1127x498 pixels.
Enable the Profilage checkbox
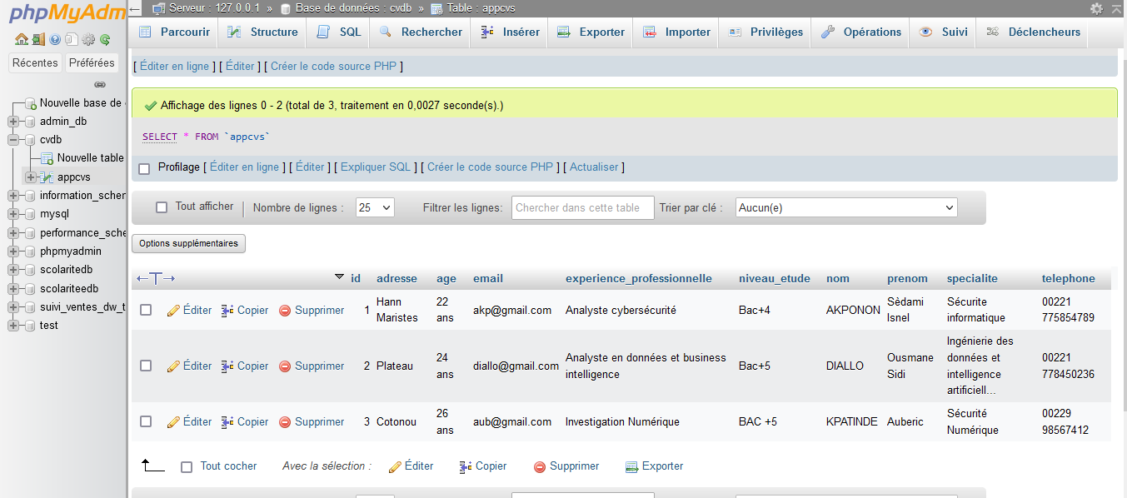pos(143,167)
